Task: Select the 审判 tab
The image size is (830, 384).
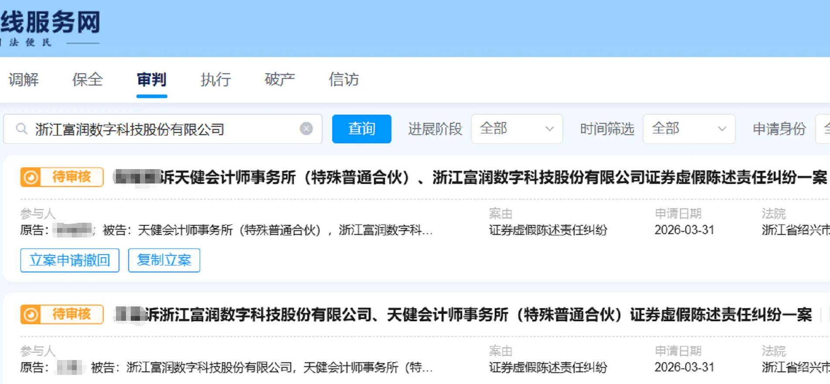Action: (x=152, y=80)
